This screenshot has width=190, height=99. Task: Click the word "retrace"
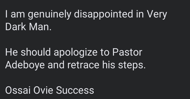(83, 65)
